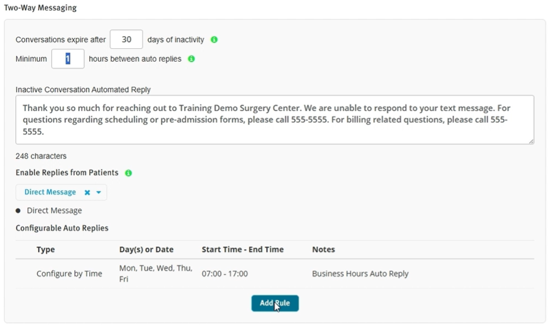This screenshot has height=327, width=552.
Task: Click info icon beside days of inactivity
Action: pos(214,40)
